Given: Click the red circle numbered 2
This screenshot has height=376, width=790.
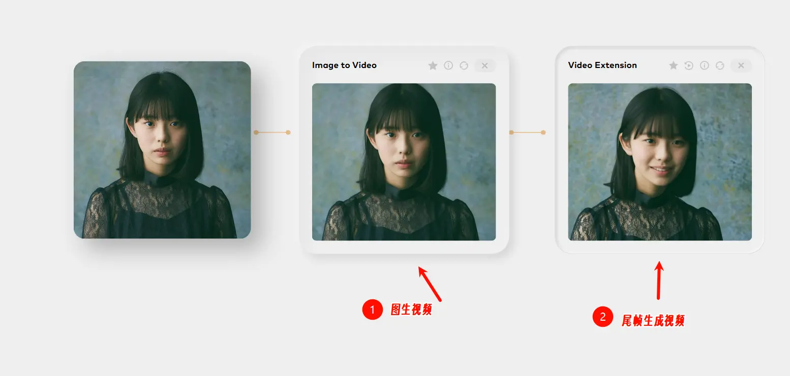Looking at the screenshot, I should click(602, 317).
